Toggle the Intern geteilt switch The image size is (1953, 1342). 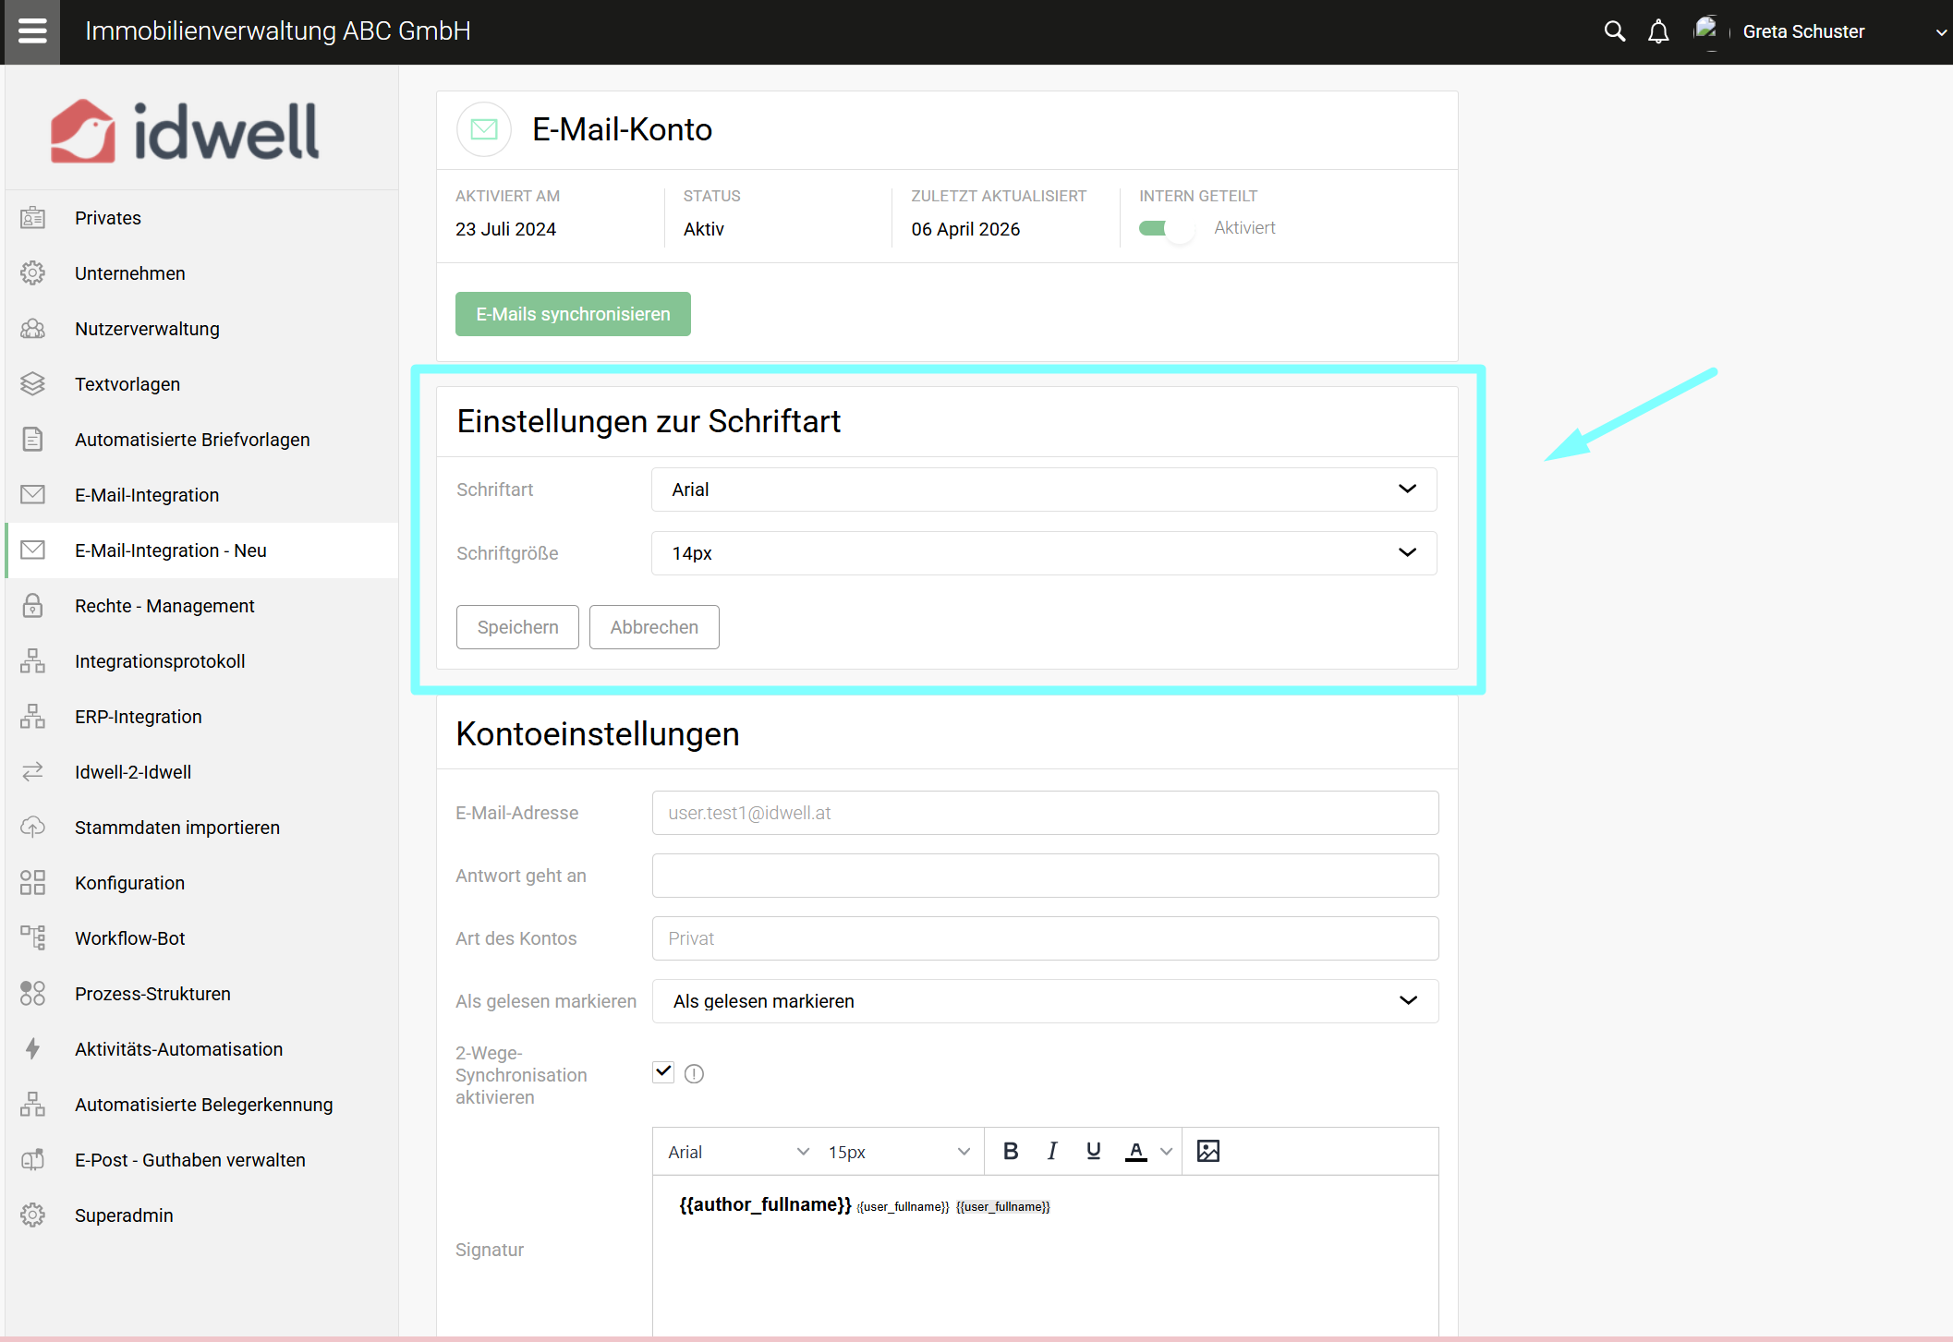pos(1165,228)
